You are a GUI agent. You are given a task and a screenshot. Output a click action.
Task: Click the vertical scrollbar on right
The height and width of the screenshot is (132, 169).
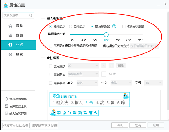click(168, 61)
